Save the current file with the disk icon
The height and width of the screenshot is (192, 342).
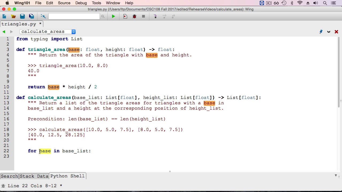click(x=22, y=16)
